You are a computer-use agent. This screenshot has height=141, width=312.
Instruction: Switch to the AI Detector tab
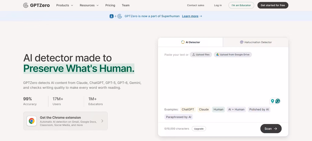(190, 42)
